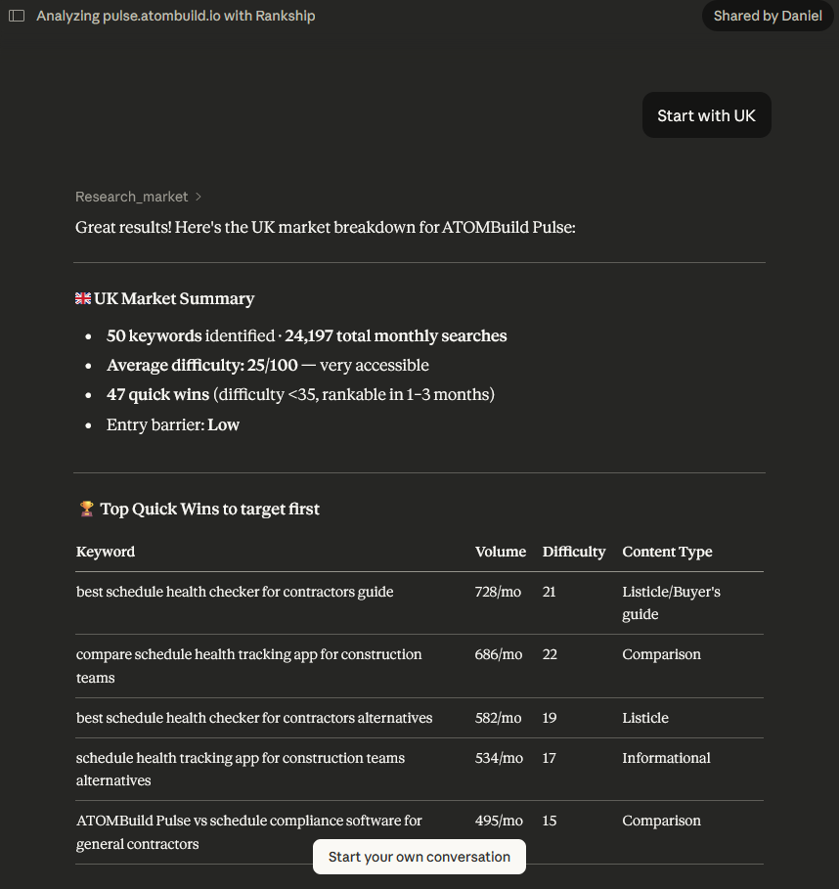This screenshot has height=889, width=839.
Task: Click the UK Market Summary heading
Action: coord(174,298)
